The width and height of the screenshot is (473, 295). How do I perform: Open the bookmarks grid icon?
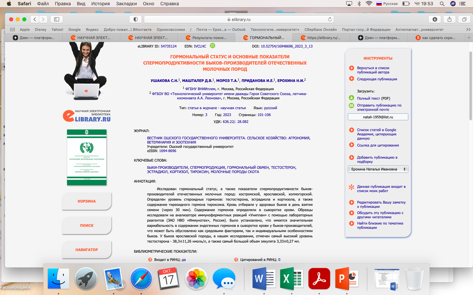(x=12, y=29)
